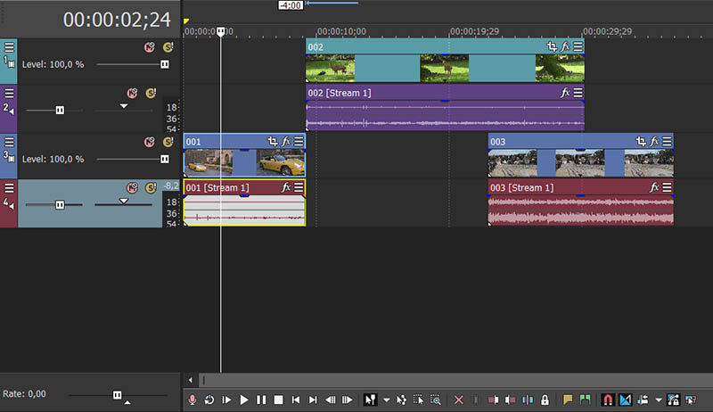Image resolution: width=713 pixels, height=412 pixels.
Task: Open menu on 003 [Stream 1] audio
Action: 667,187
